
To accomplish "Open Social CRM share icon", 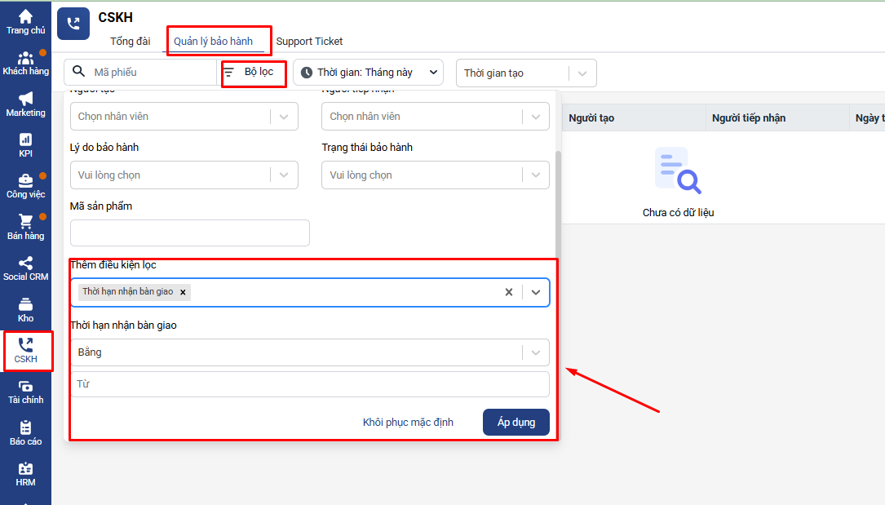I will tap(25, 268).
